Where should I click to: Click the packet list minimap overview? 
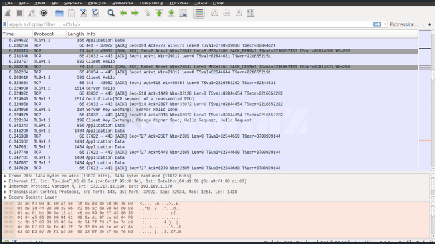click(x=425, y=100)
